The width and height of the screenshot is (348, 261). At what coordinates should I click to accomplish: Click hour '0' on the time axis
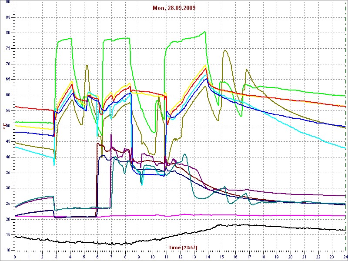[15, 257]
